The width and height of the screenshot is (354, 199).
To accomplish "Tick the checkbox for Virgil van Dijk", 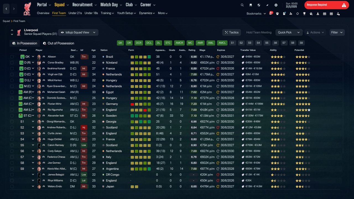I will point(12,74).
